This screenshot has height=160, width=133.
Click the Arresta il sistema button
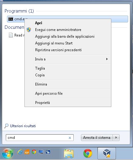pos(97,138)
